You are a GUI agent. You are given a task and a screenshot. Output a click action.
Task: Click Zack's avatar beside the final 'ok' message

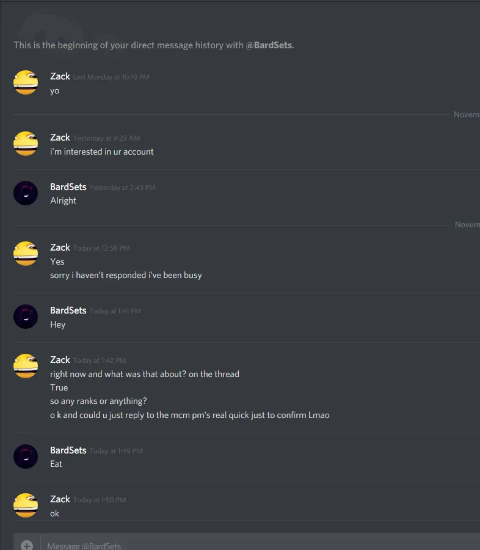click(26, 505)
